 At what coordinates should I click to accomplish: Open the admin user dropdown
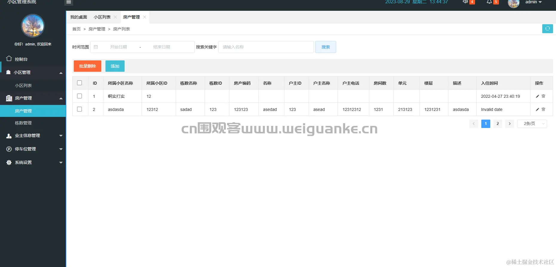click(534, 2)
